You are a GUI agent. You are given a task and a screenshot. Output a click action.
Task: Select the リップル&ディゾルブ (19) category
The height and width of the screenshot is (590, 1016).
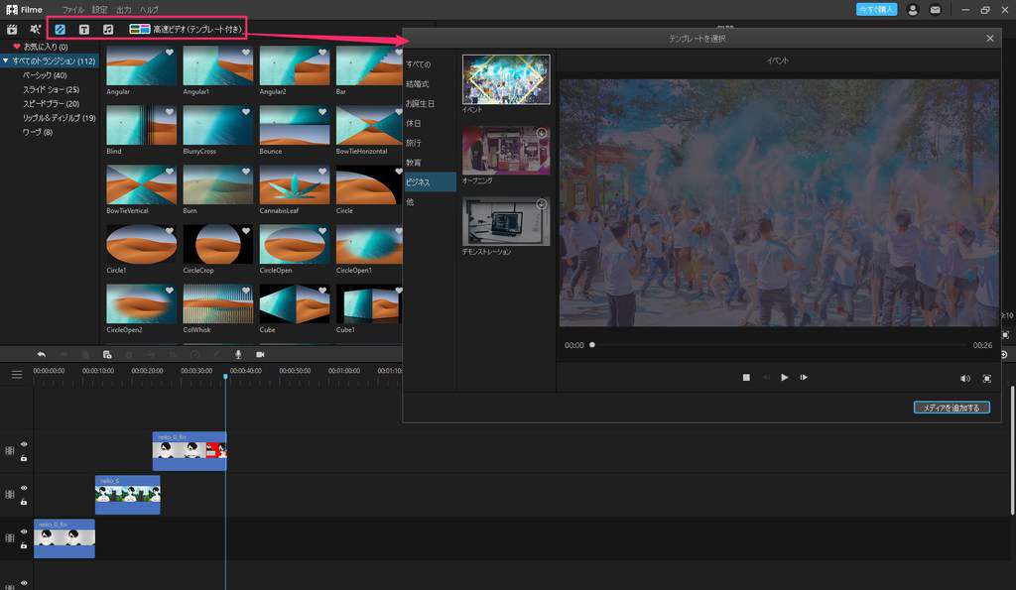tap(59, 118)
